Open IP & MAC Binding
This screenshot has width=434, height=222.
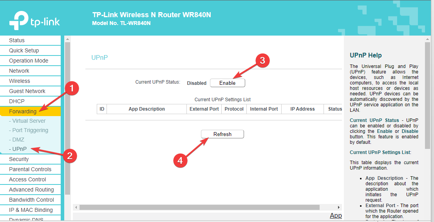click(30, 210)
